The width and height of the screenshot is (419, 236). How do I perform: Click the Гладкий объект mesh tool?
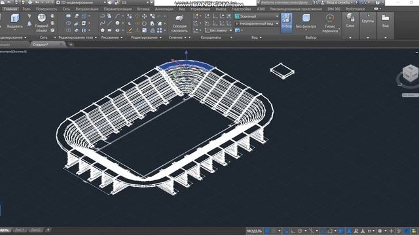pos(42,22)
